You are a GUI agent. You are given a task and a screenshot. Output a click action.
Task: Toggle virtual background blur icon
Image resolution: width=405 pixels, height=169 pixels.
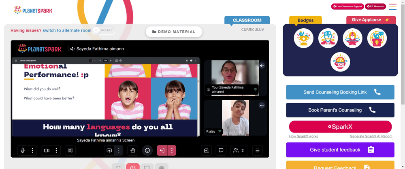coord(70,150)
